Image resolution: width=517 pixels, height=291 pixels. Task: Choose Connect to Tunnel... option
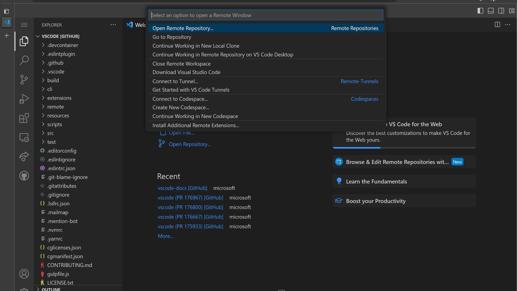266,81
